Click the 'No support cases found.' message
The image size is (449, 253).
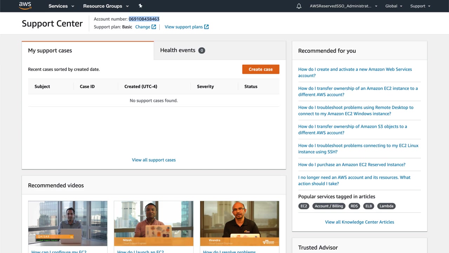(x=154, y=100)
